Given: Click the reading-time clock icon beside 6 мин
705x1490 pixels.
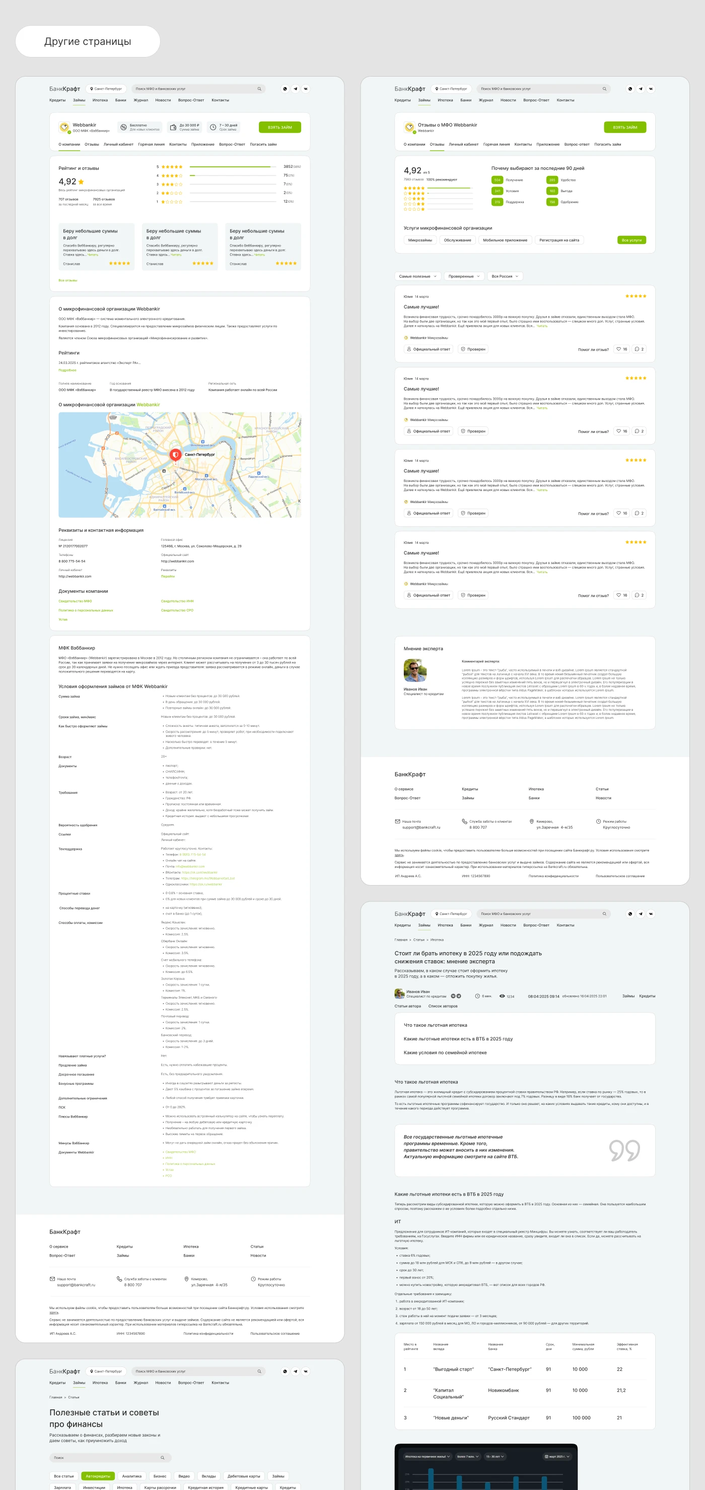Looking at the screenshot, I should click(x=477, y=996).
